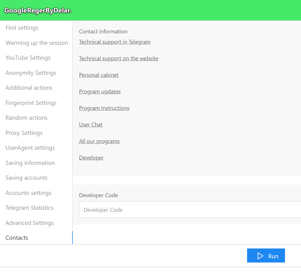Open the First settings section

(22, 28)
